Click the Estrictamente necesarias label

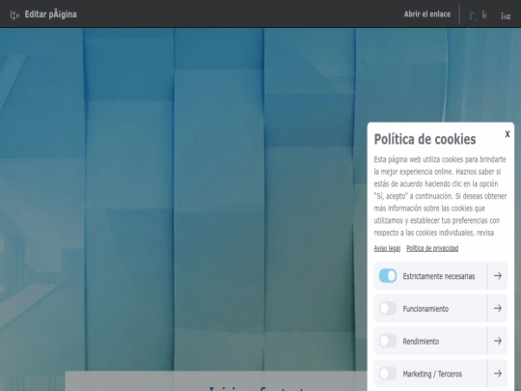[x=439, y=276]
